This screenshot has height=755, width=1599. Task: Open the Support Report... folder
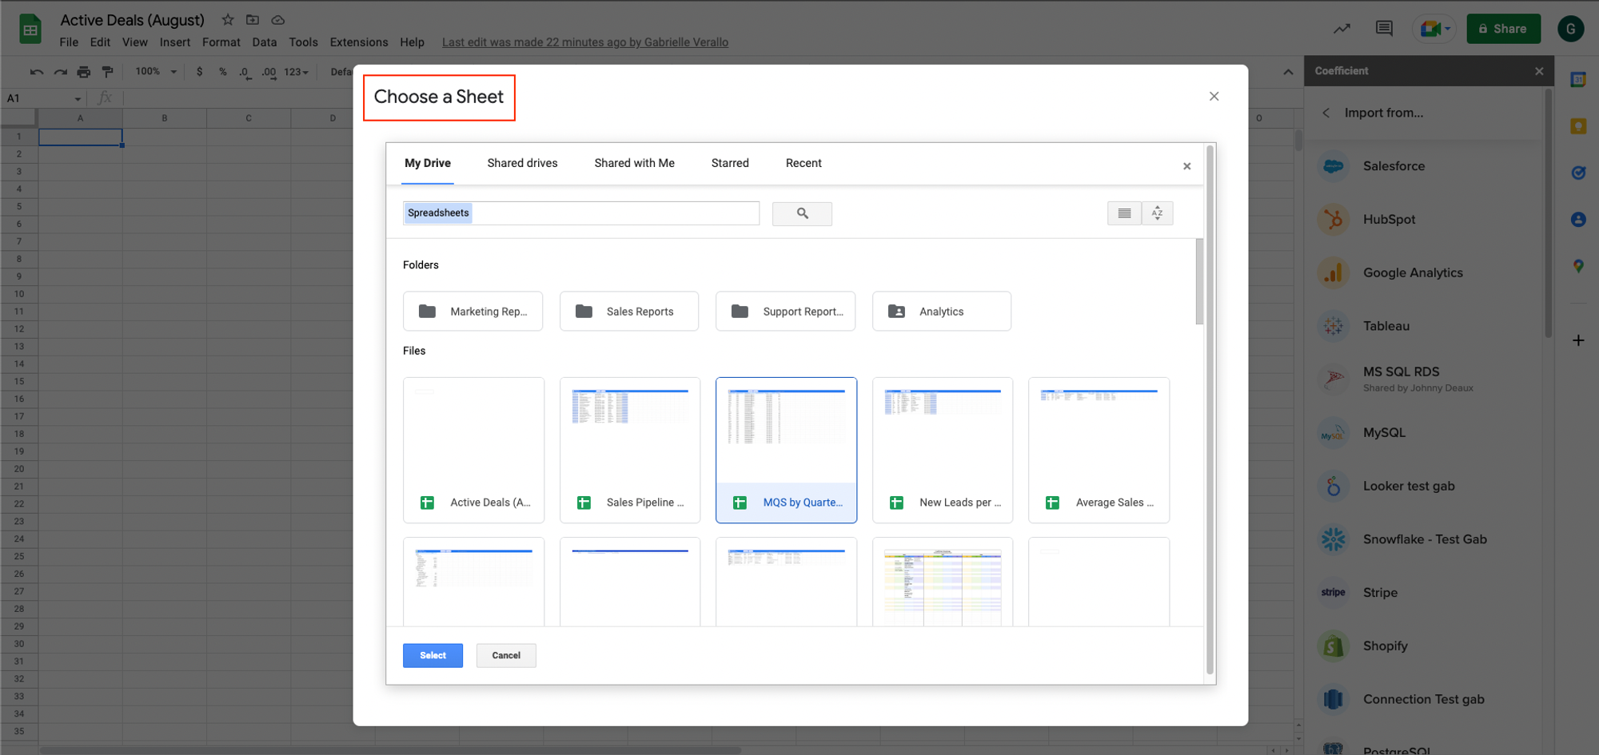tap(785, 312)
